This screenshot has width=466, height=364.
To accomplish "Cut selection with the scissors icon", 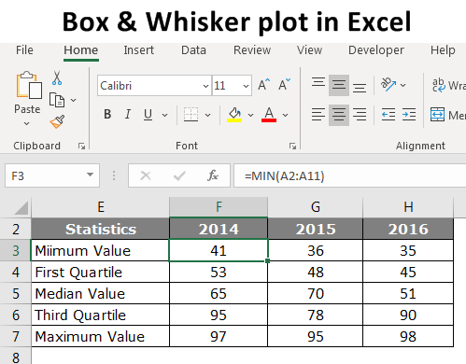I will [57, 77].
